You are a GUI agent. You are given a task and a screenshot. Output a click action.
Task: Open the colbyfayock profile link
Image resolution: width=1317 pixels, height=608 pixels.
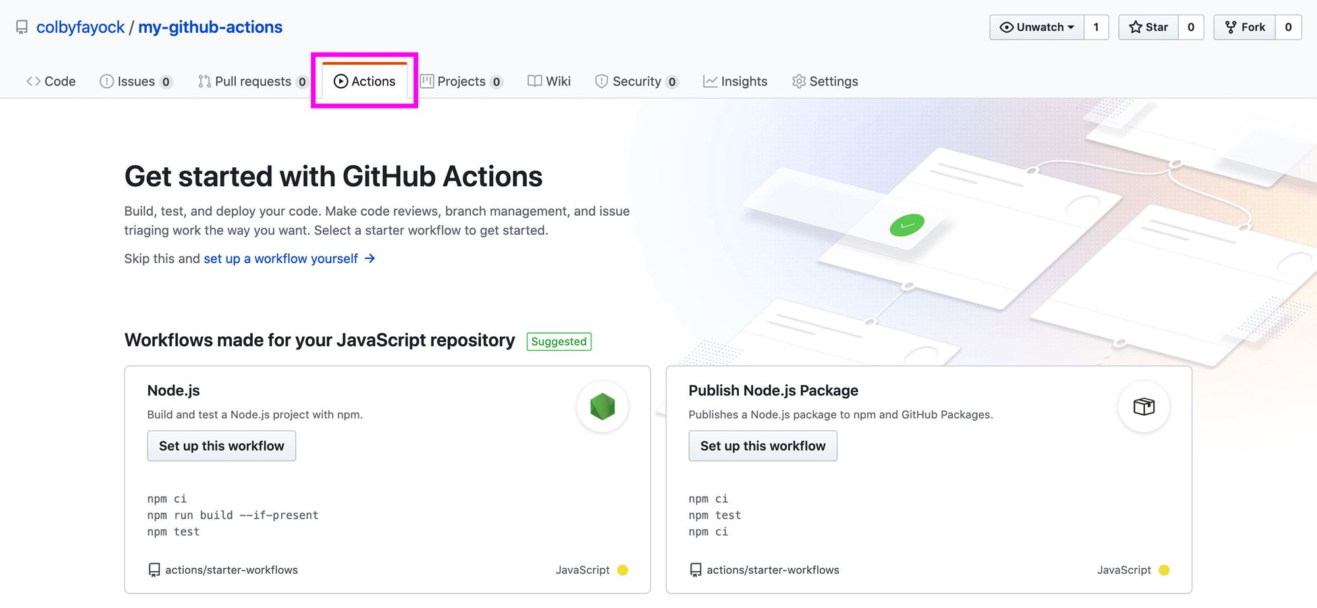click(x=80, y=27)
